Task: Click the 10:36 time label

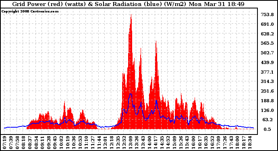Action: pyautogui.click(x=74, y=143)
